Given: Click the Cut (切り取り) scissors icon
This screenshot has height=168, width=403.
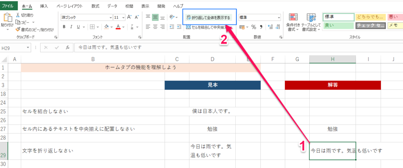Looking at the screenshot, I should point(18,15).
